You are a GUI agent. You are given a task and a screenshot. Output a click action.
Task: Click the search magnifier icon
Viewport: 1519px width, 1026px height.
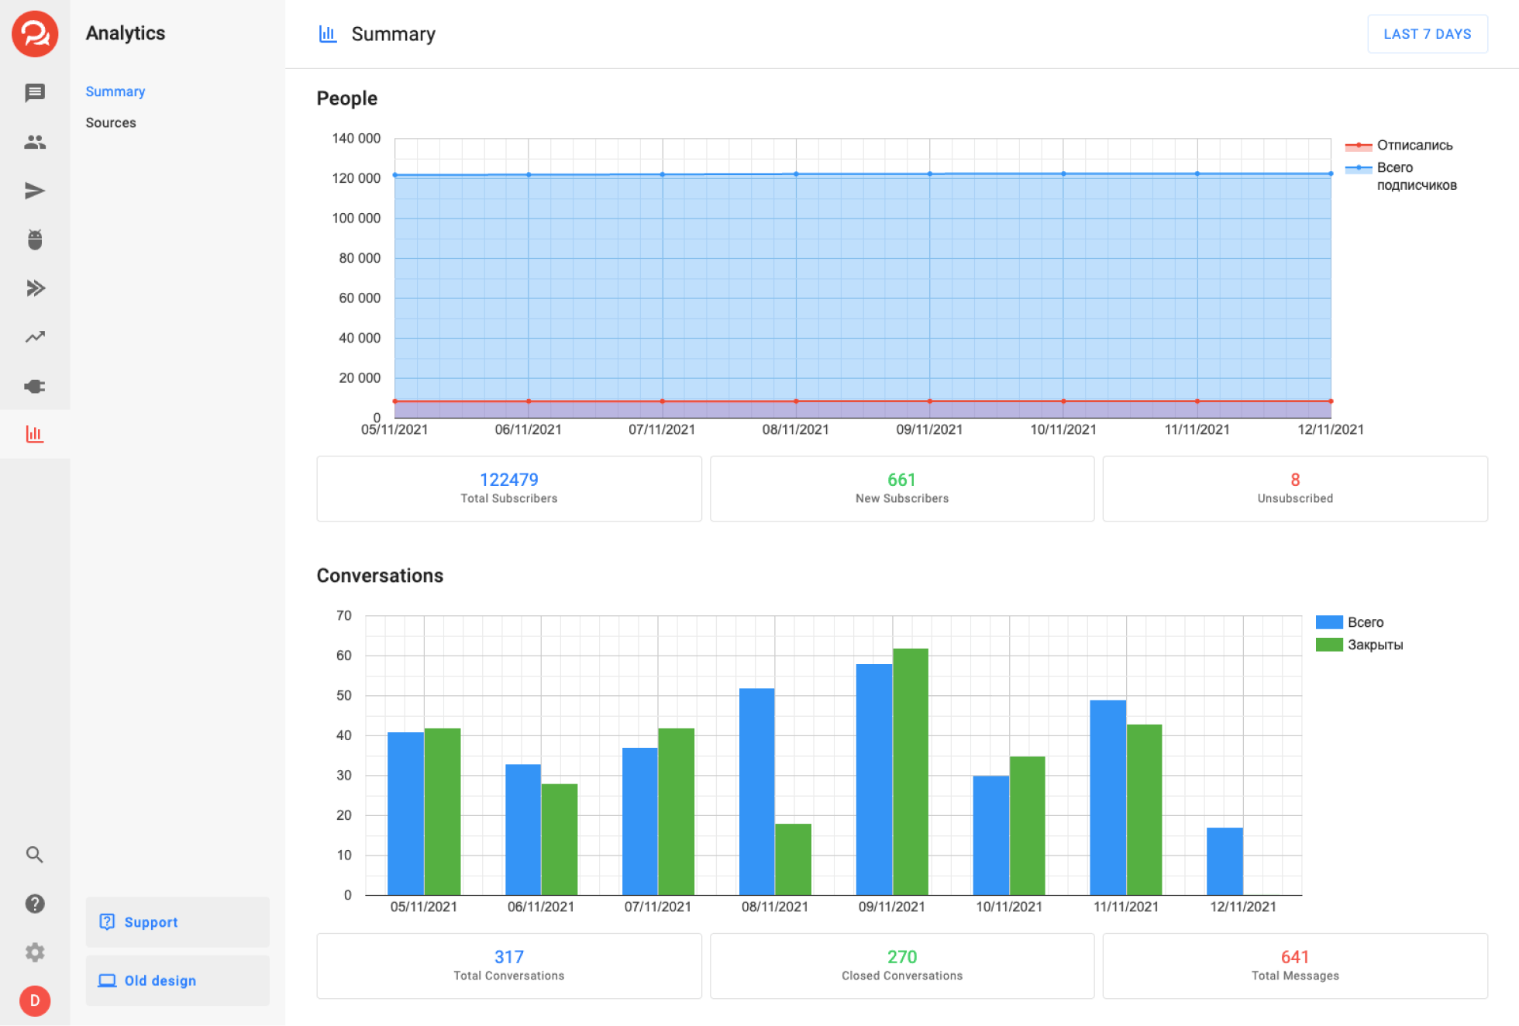click(35, 854)
